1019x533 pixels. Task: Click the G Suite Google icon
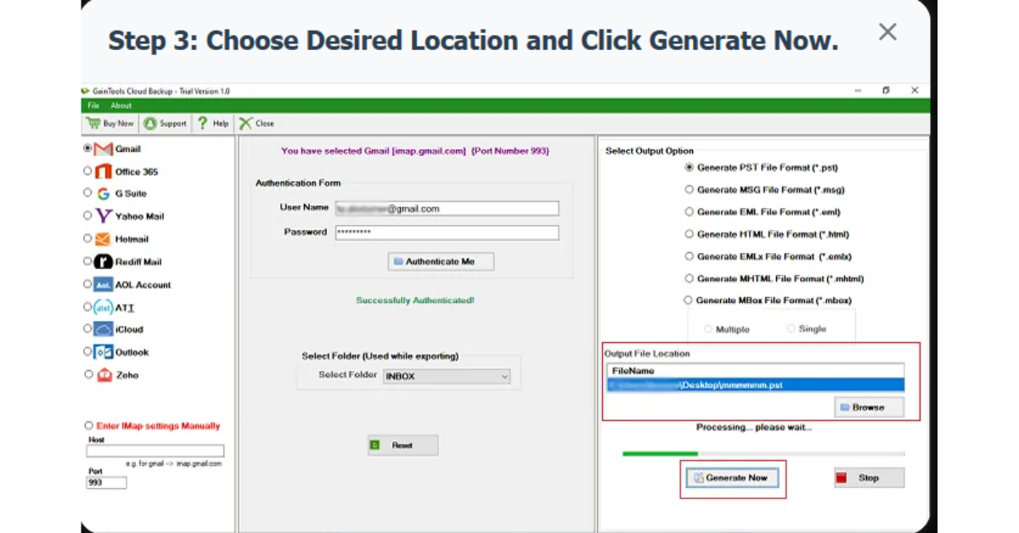point(104,194)
